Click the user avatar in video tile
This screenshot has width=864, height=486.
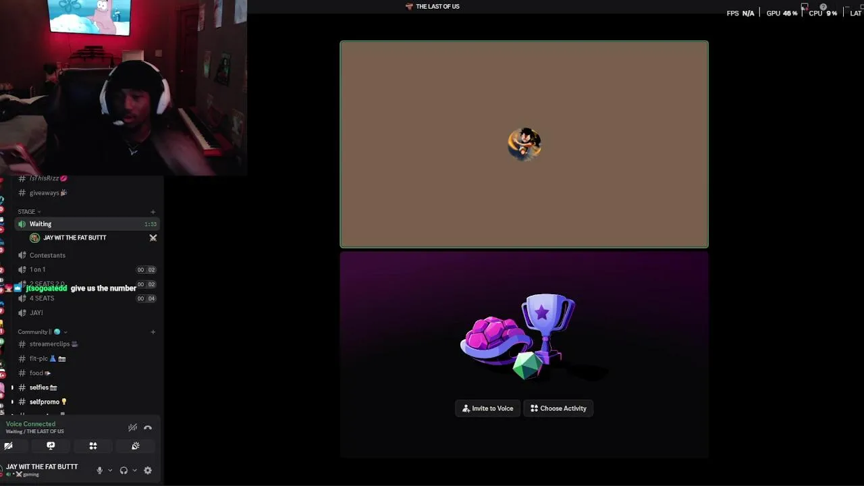coord(524,144)
